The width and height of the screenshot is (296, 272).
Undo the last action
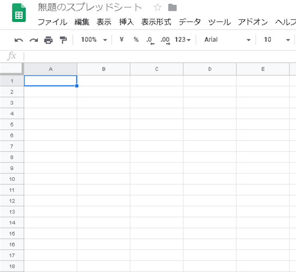[x=18, y=40]
